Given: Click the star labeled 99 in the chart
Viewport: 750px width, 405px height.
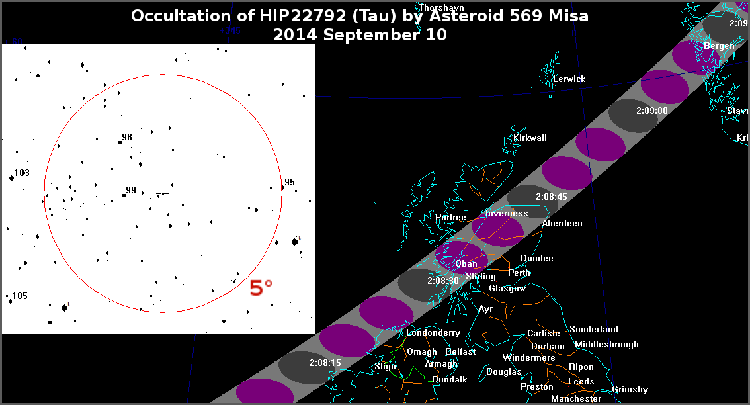Looking at the screenshot, I should coord(124,195).
